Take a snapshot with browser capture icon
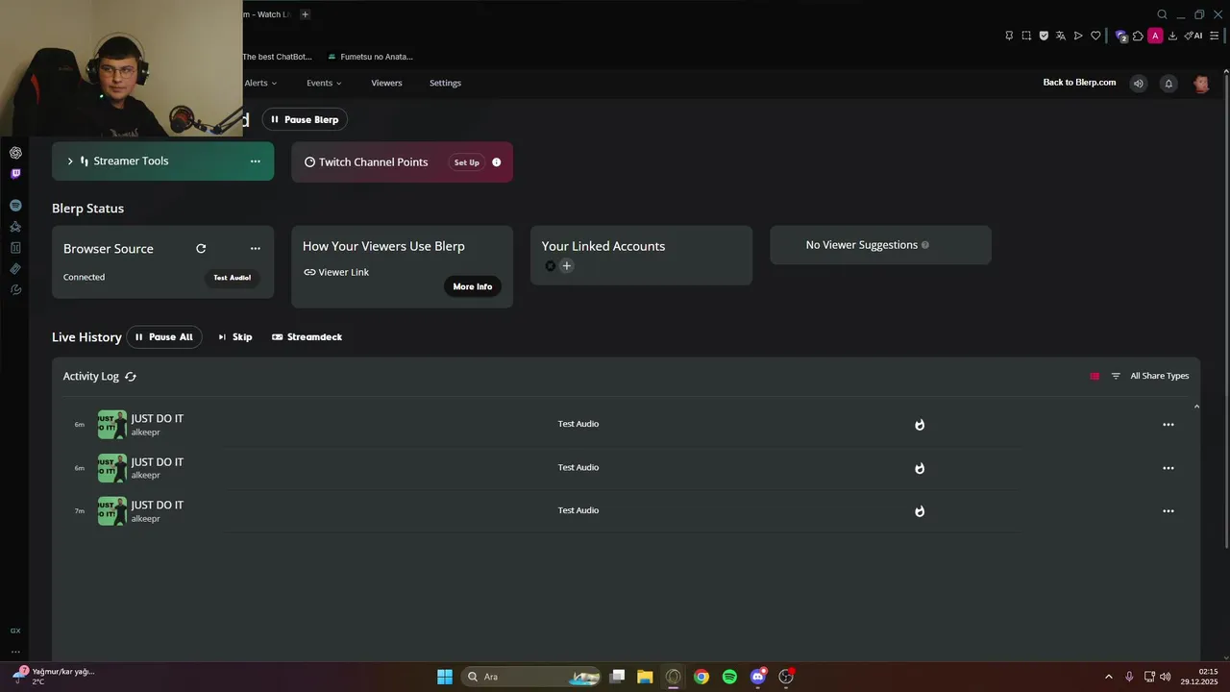 pyautogui.click(x=1026, y=36)
